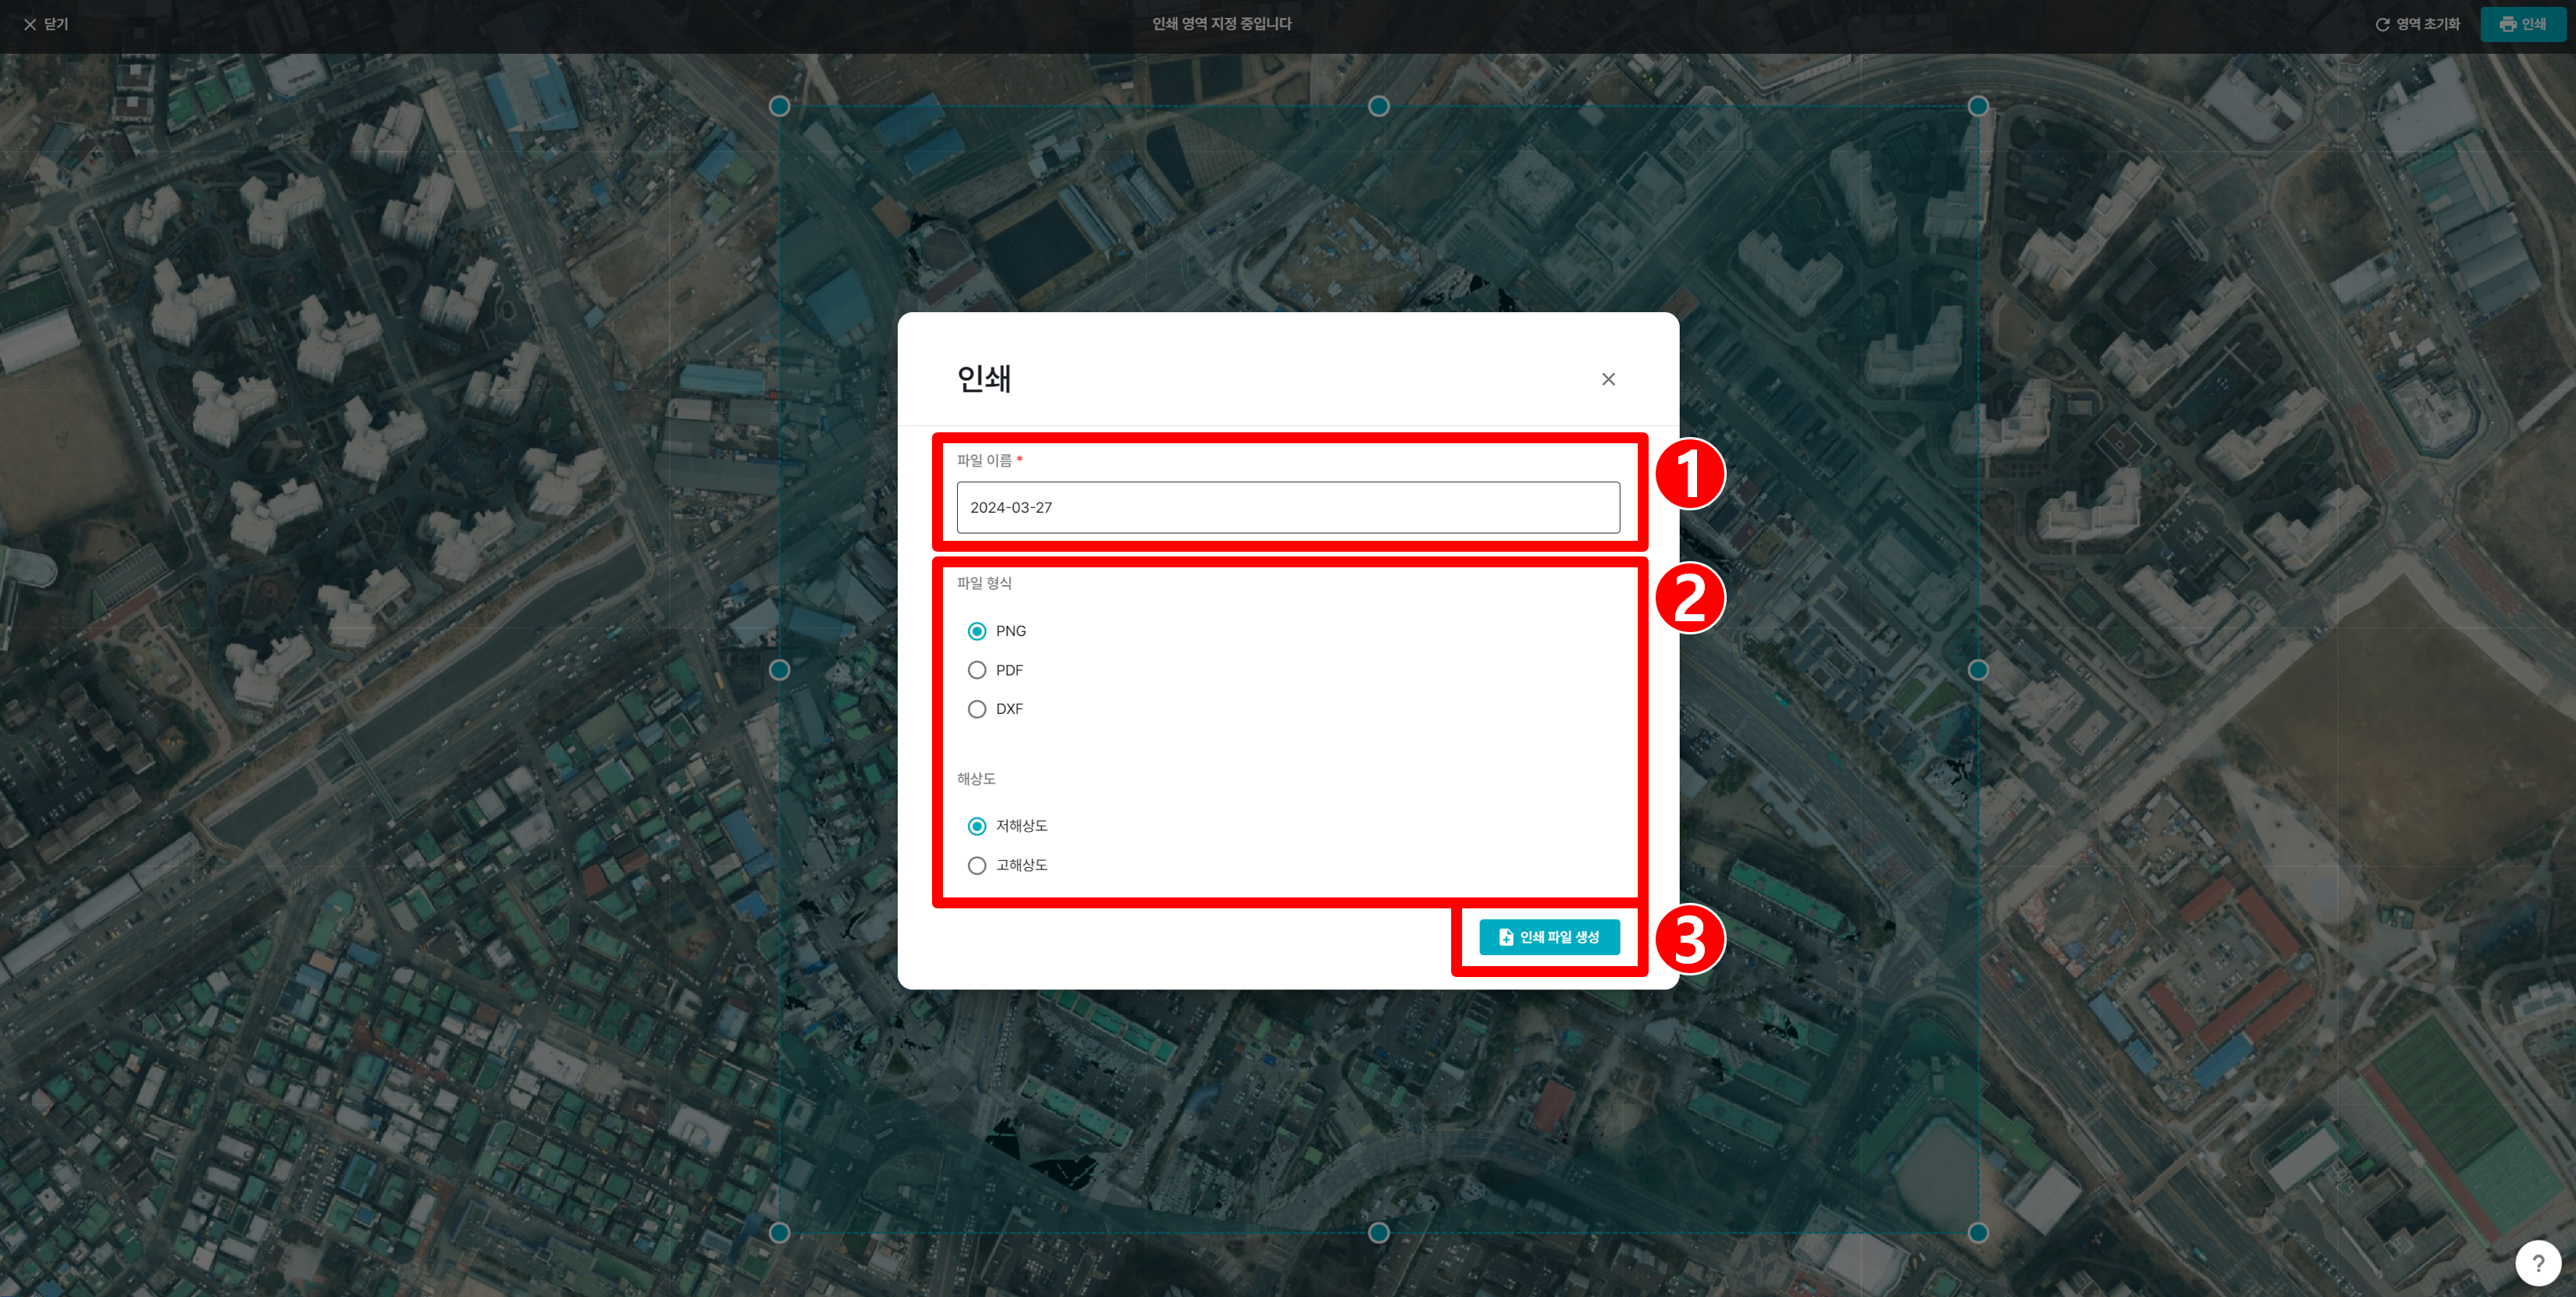Select the PDF file format radio
Viewport: 2576px width, 1297px height.
click(977, 670)
